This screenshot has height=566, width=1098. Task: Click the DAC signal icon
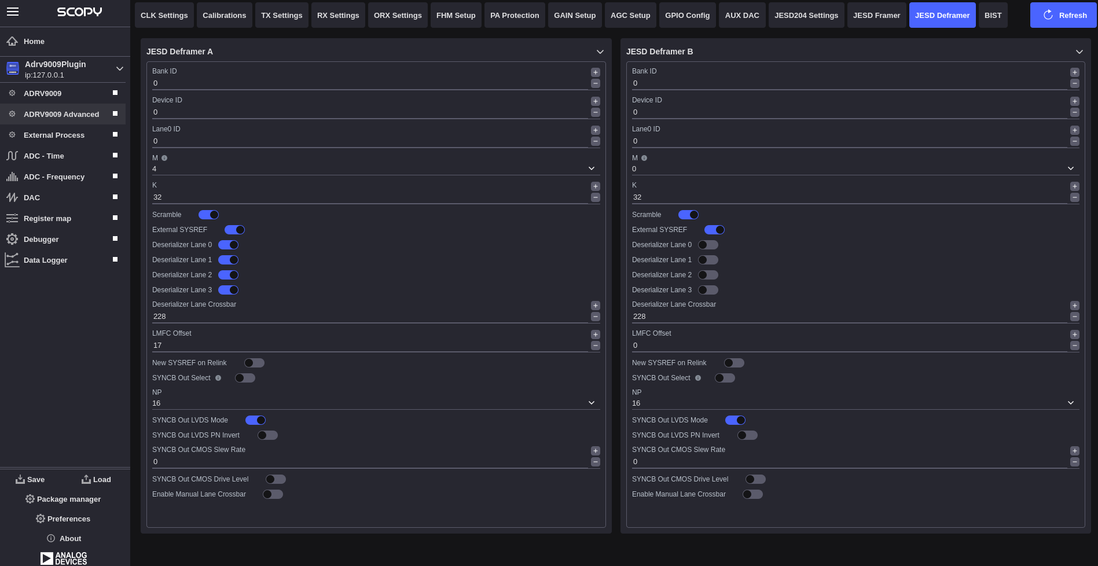tap(12, 197)
